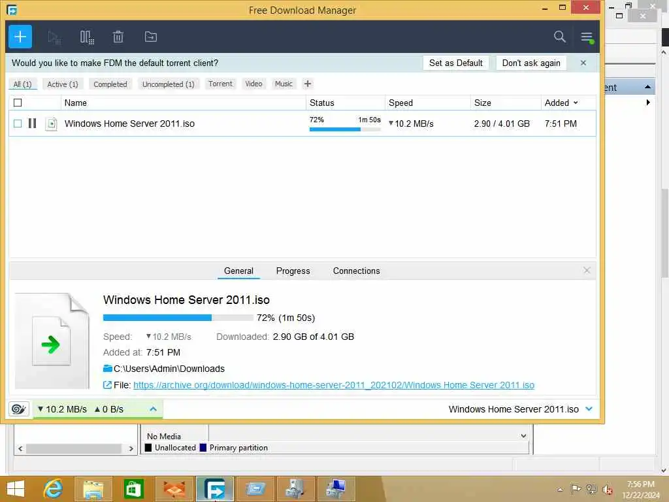This screenshot has width=669, height=502.
Task: Click the 72% progress bar in download row
Action: 345,129
